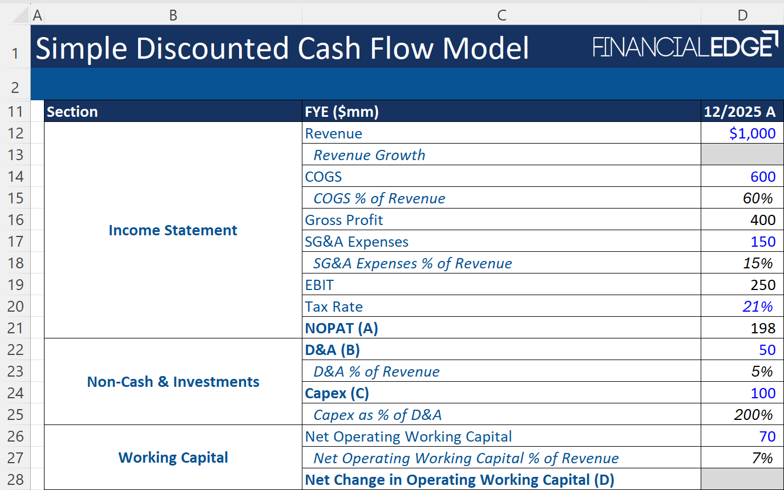
Task: Select column B header
Action: [x=172, y=15]
